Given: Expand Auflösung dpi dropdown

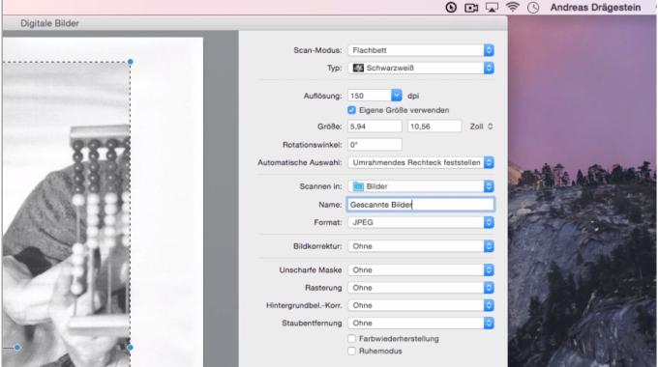Looking at the screenshot, I should (397, 96).
